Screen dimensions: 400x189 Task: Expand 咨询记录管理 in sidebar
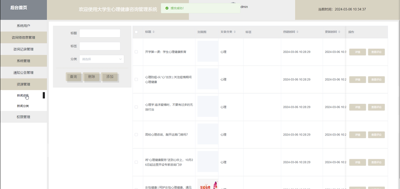click(23, 49)
